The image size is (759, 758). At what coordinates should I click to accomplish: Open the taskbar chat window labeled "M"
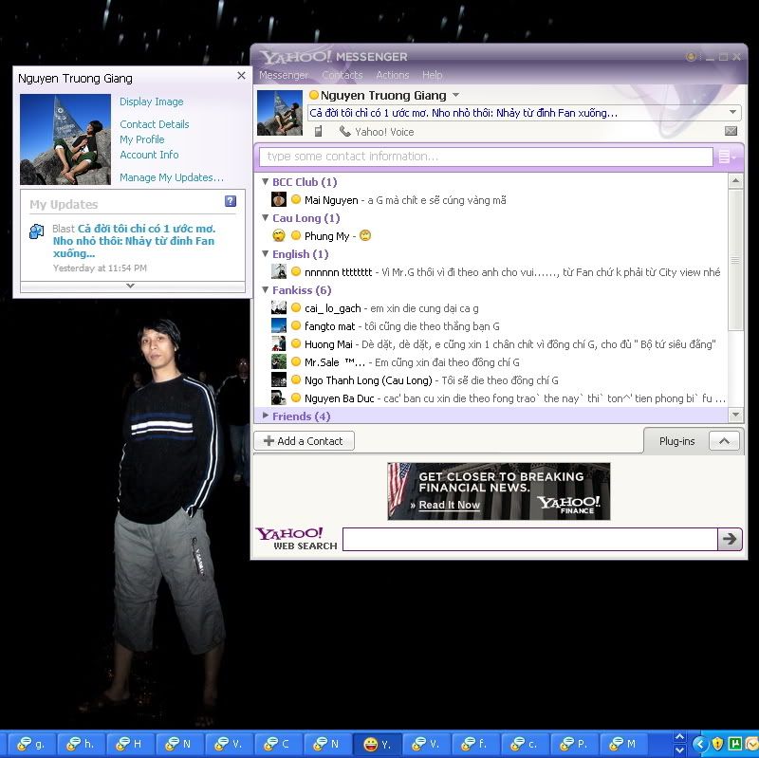(x=623, y=744)
